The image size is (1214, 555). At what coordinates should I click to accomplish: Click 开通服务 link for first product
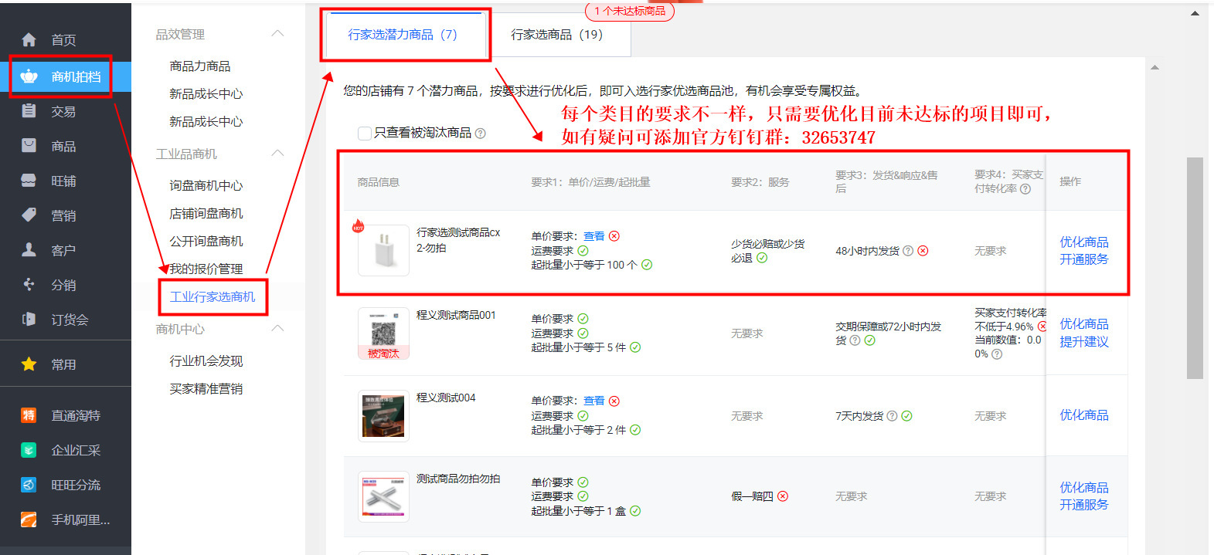1083,259
